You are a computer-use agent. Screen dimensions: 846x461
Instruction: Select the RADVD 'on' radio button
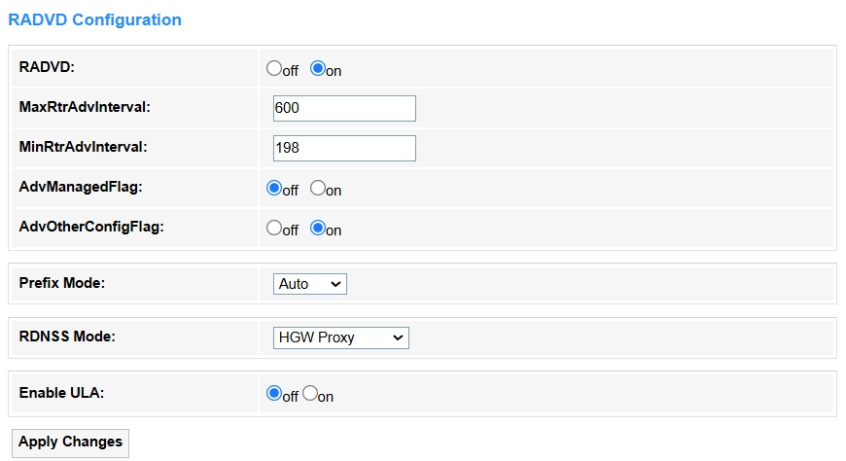[317, 69]
